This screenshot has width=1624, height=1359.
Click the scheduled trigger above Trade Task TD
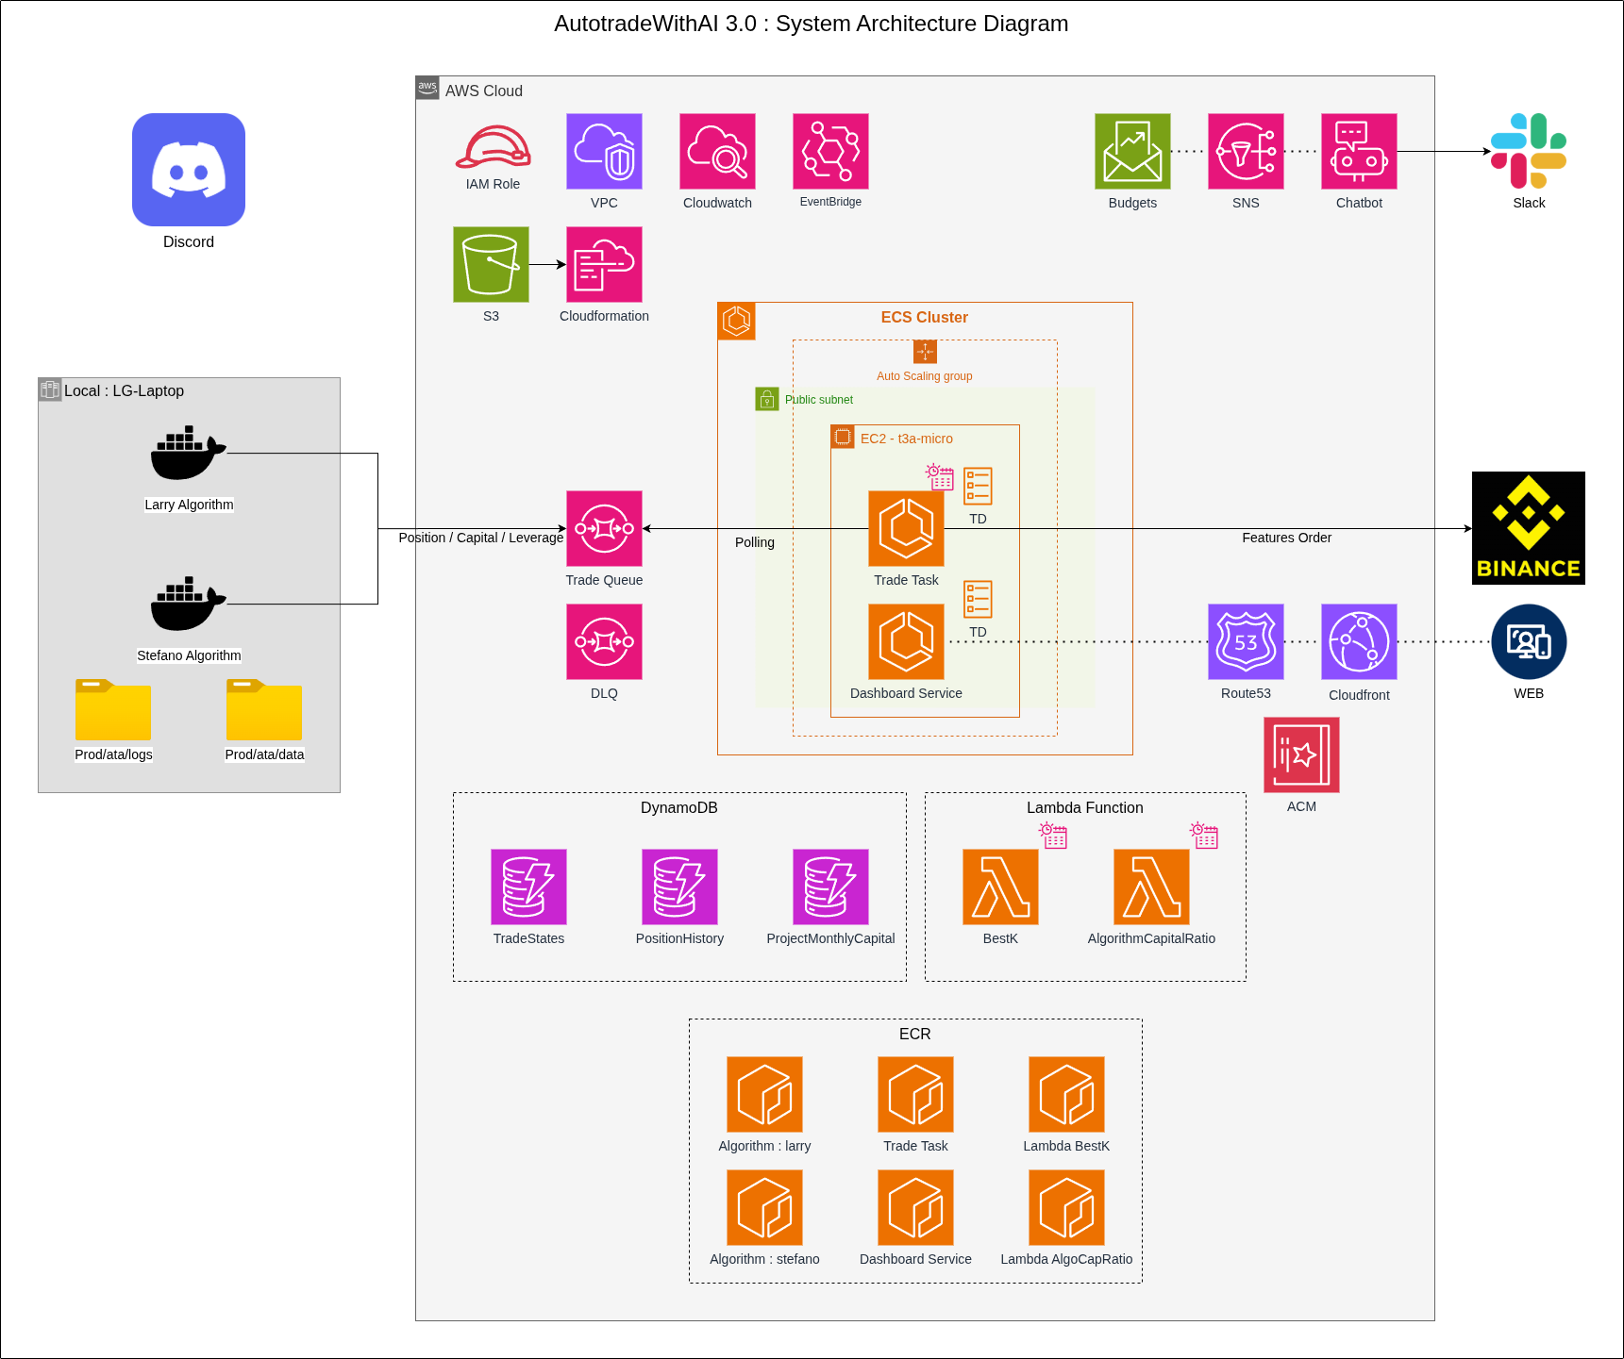click(941, 478)
